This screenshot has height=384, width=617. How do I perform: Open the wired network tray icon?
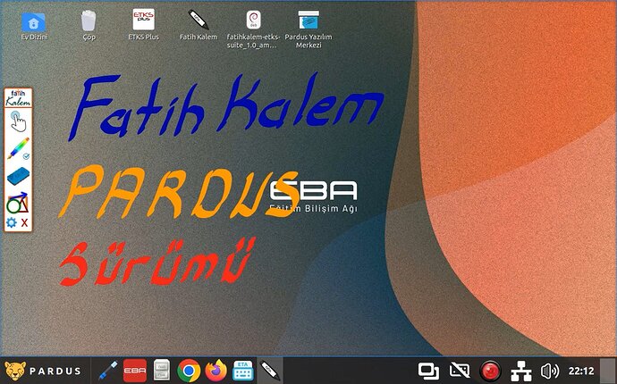point(521,371)
